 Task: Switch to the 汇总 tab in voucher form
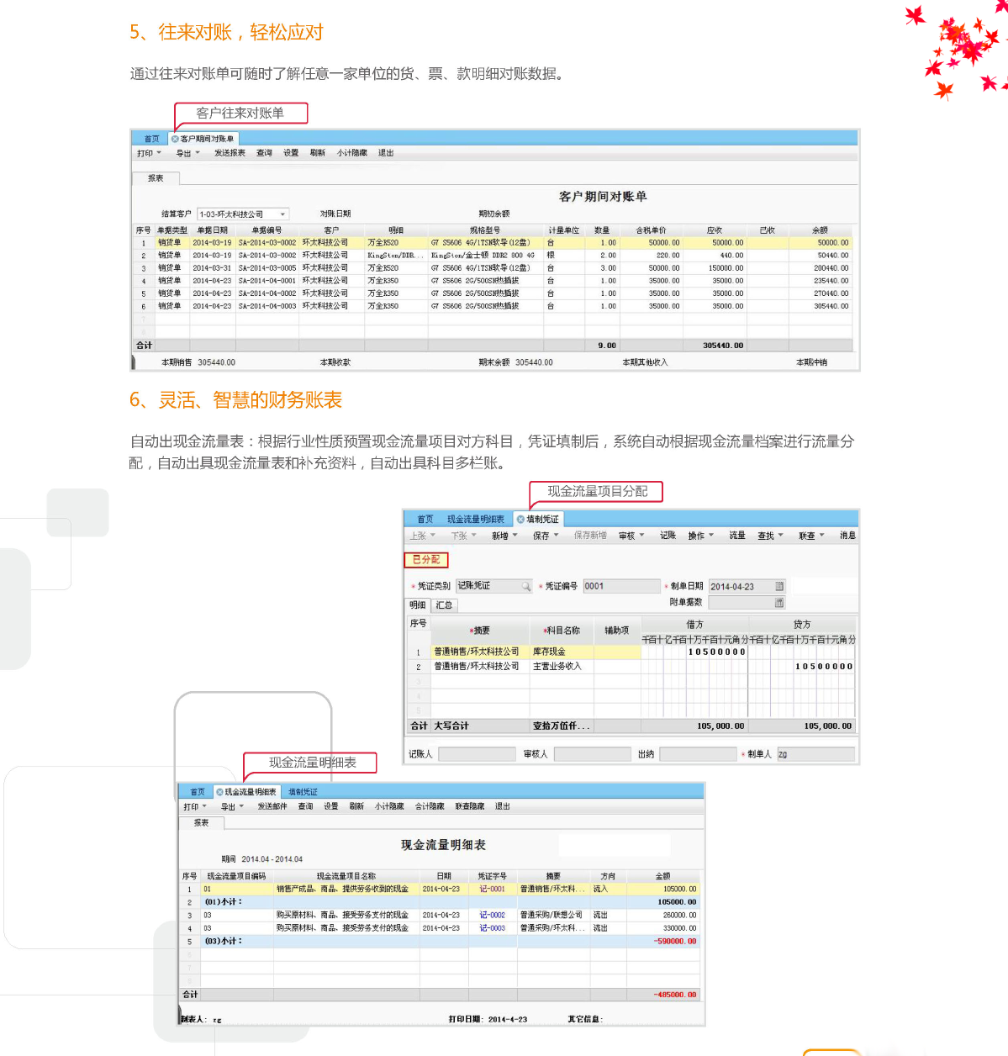pos(444,605)
